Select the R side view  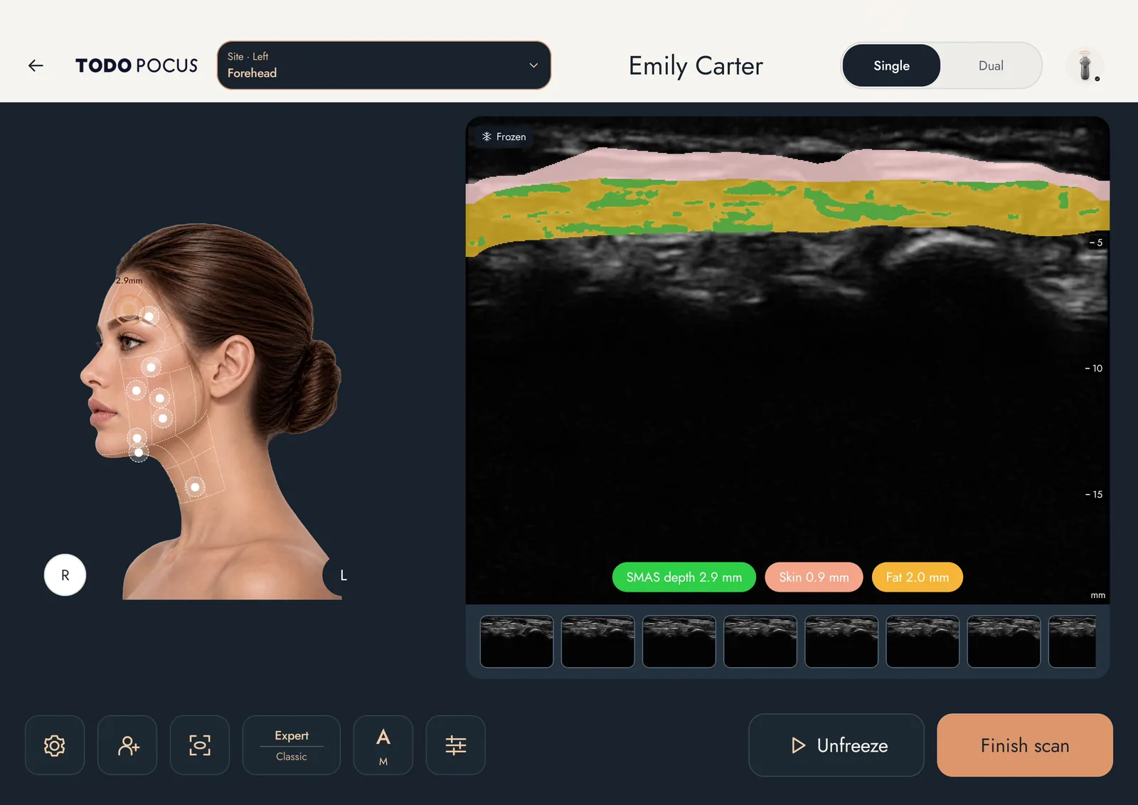(x=65, y=575)
